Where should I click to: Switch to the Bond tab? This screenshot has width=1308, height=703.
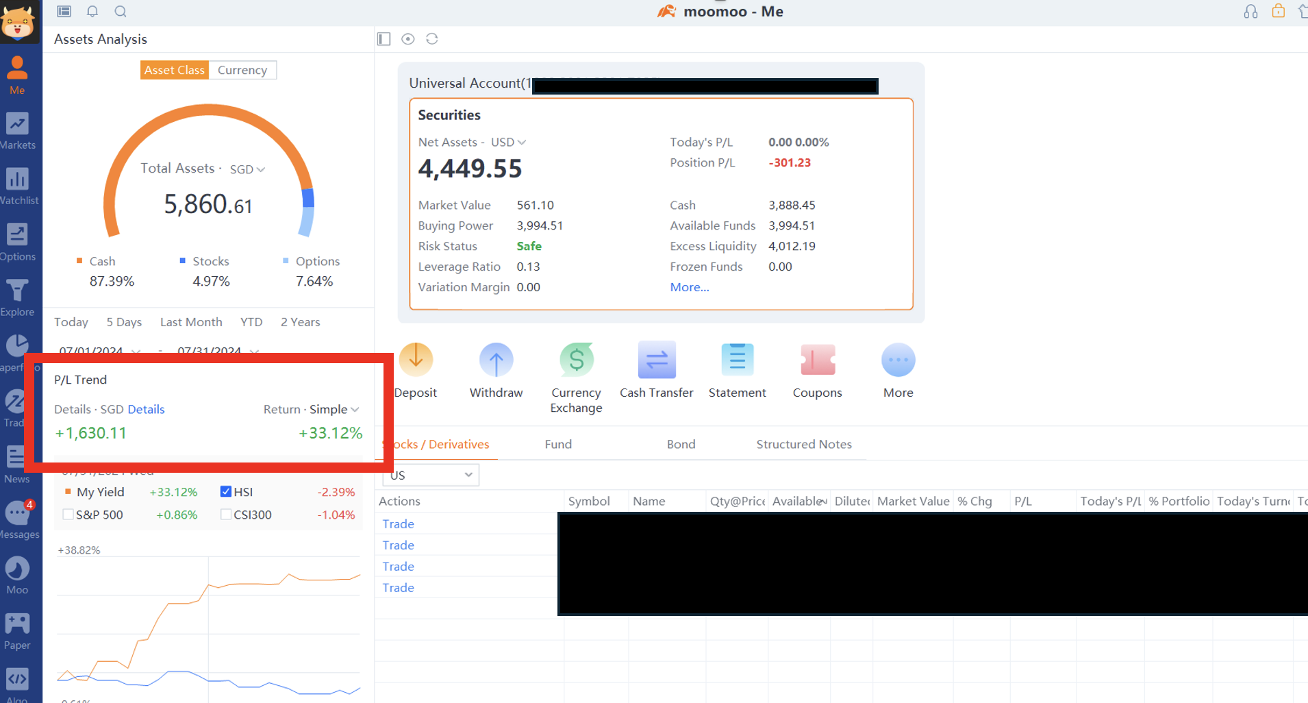[681, 445]
